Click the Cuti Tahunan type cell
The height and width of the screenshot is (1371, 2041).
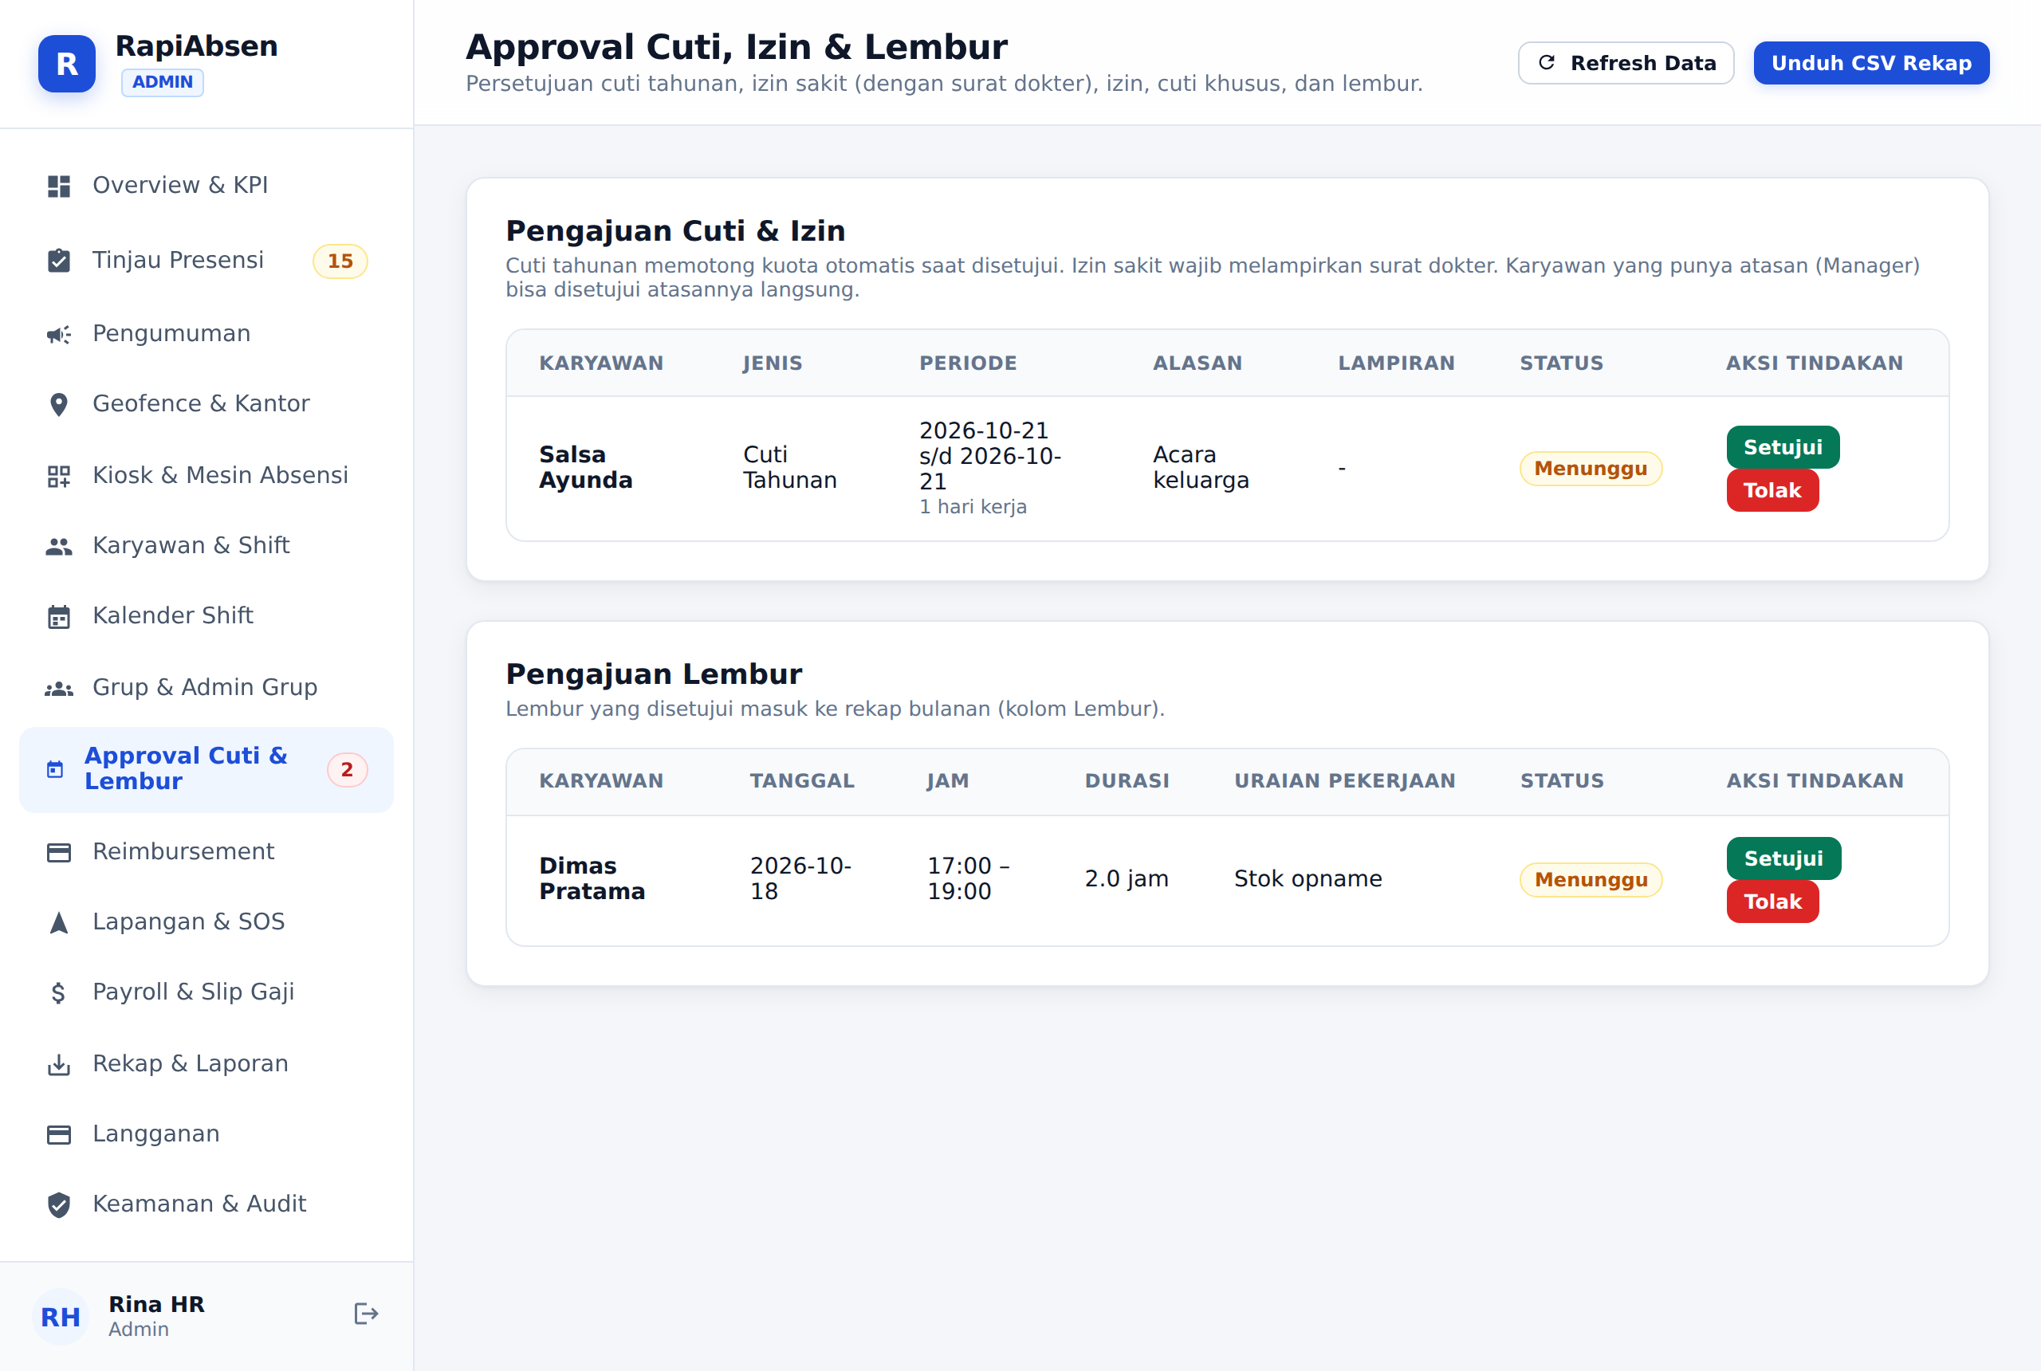point(789,468)
